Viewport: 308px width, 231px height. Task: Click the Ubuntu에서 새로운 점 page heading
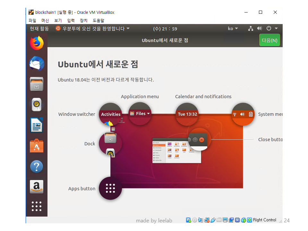[x=98, y=64]
